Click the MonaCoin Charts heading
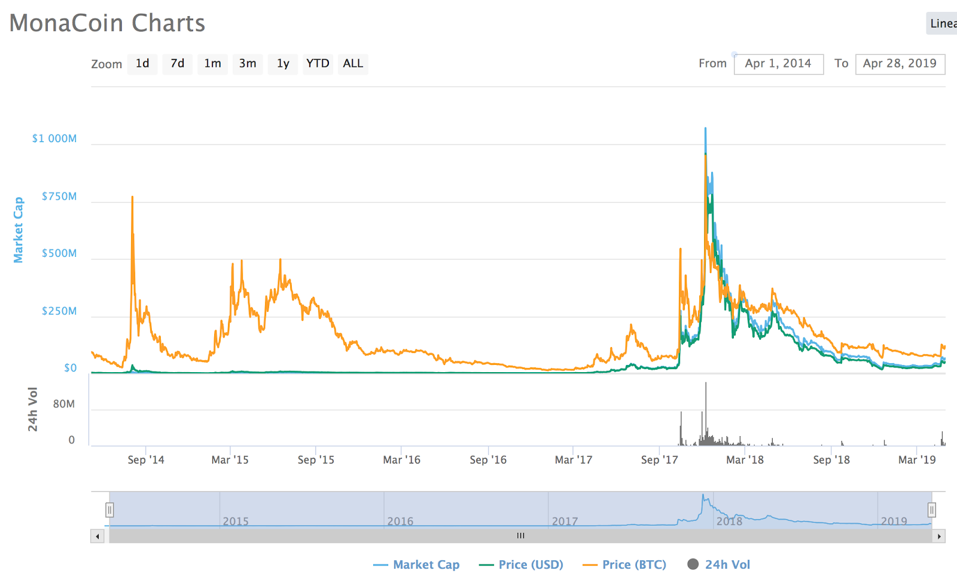Image resolution: width=957 pixels, height=583 pixels. 107,23
